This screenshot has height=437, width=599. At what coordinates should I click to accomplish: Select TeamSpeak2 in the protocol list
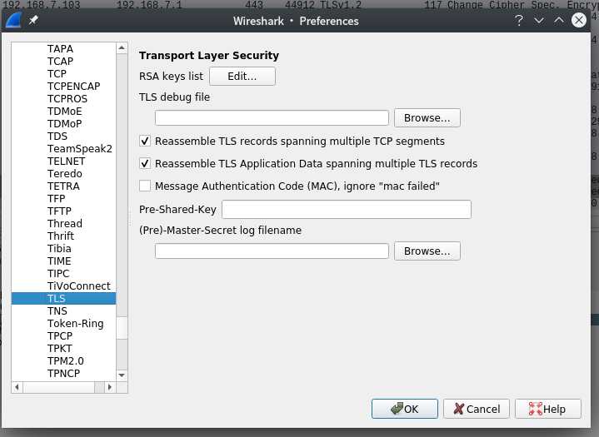[79, 149]
